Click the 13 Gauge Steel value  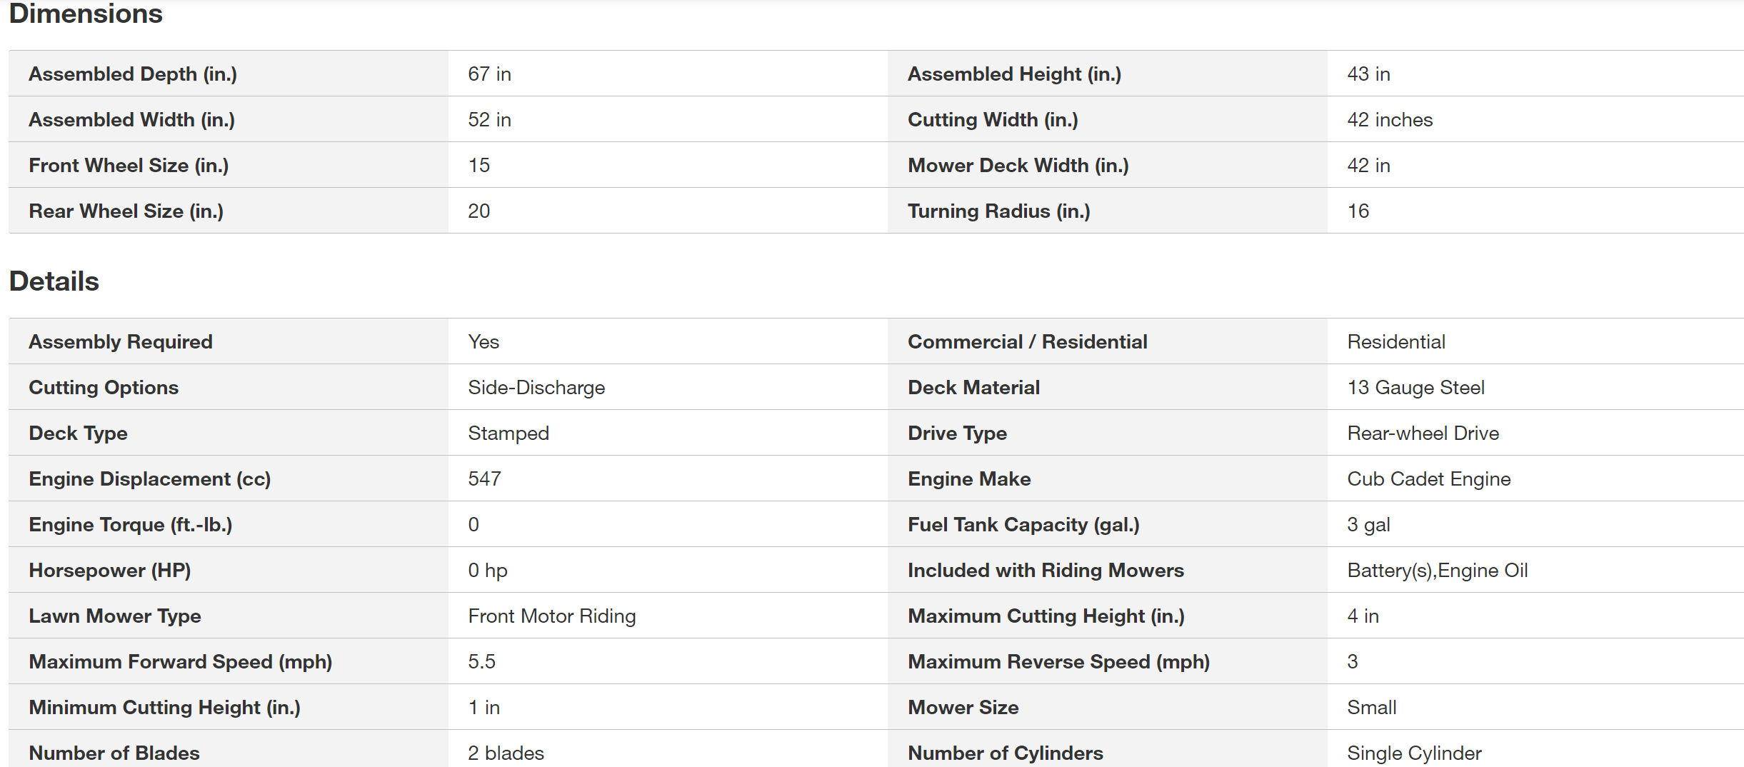[1415, 388]
